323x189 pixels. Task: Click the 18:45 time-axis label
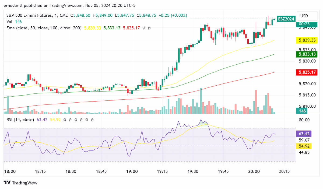coord(101,171)
